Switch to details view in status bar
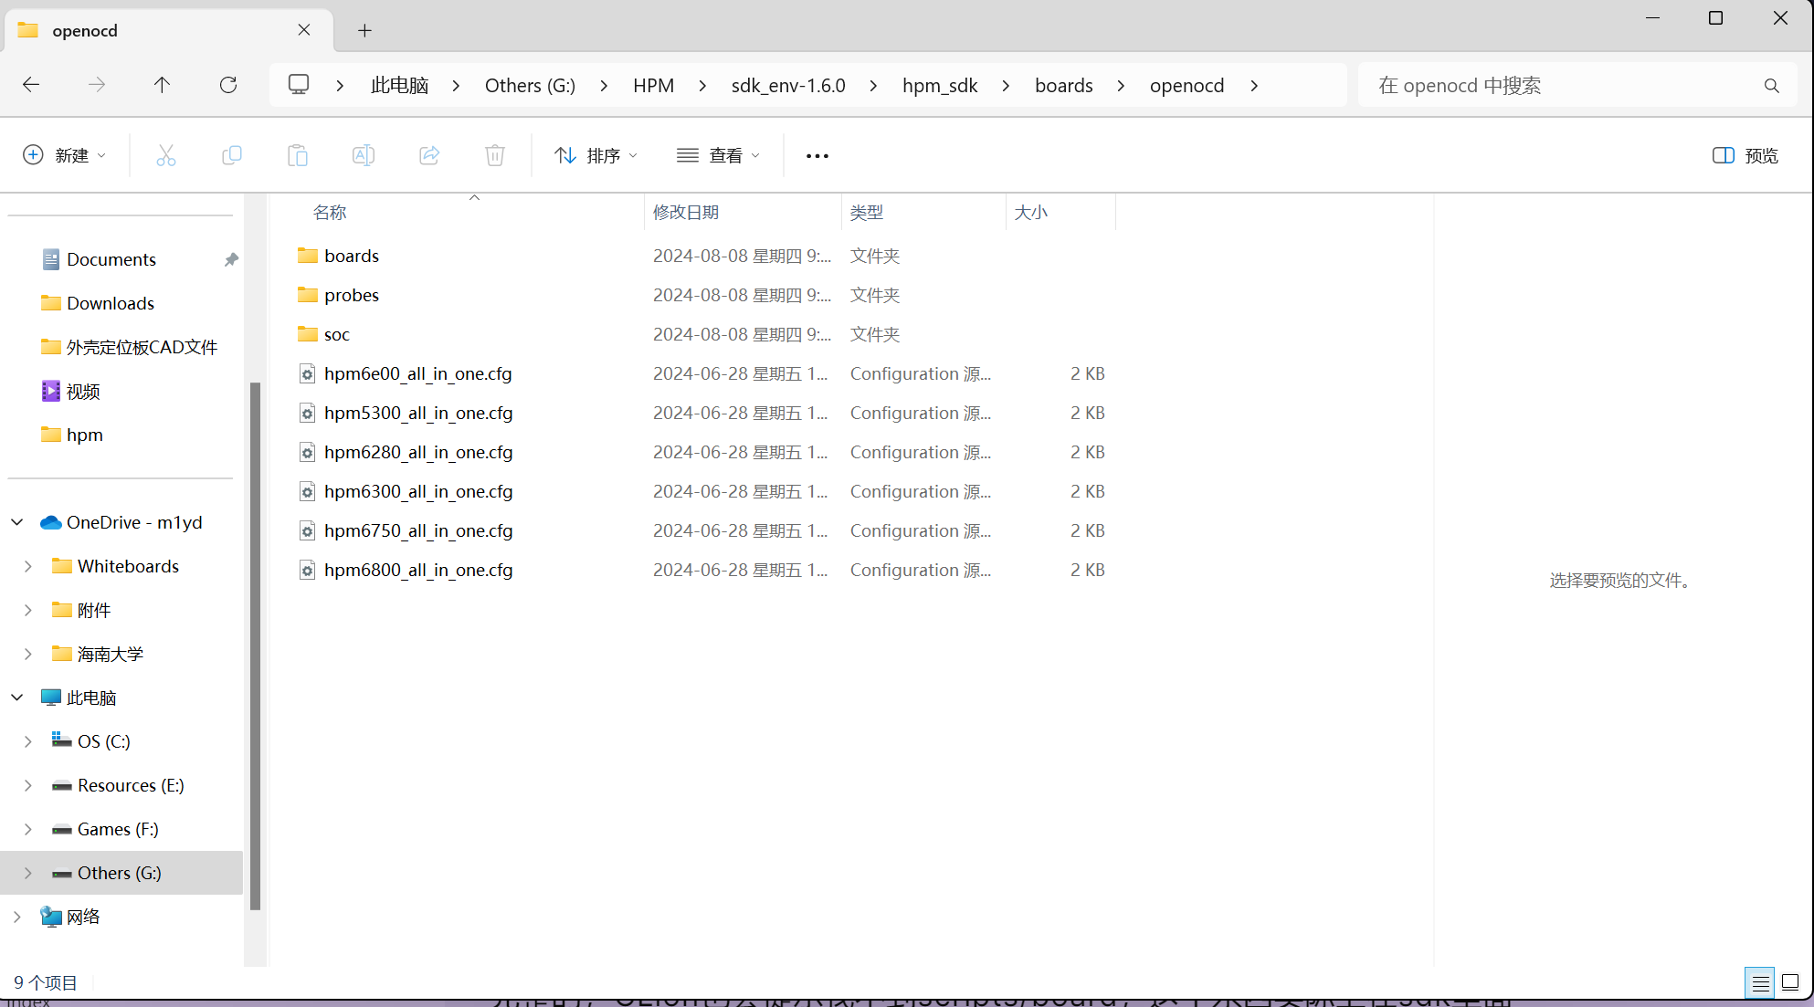1814x1007 pixels. 1759,982
